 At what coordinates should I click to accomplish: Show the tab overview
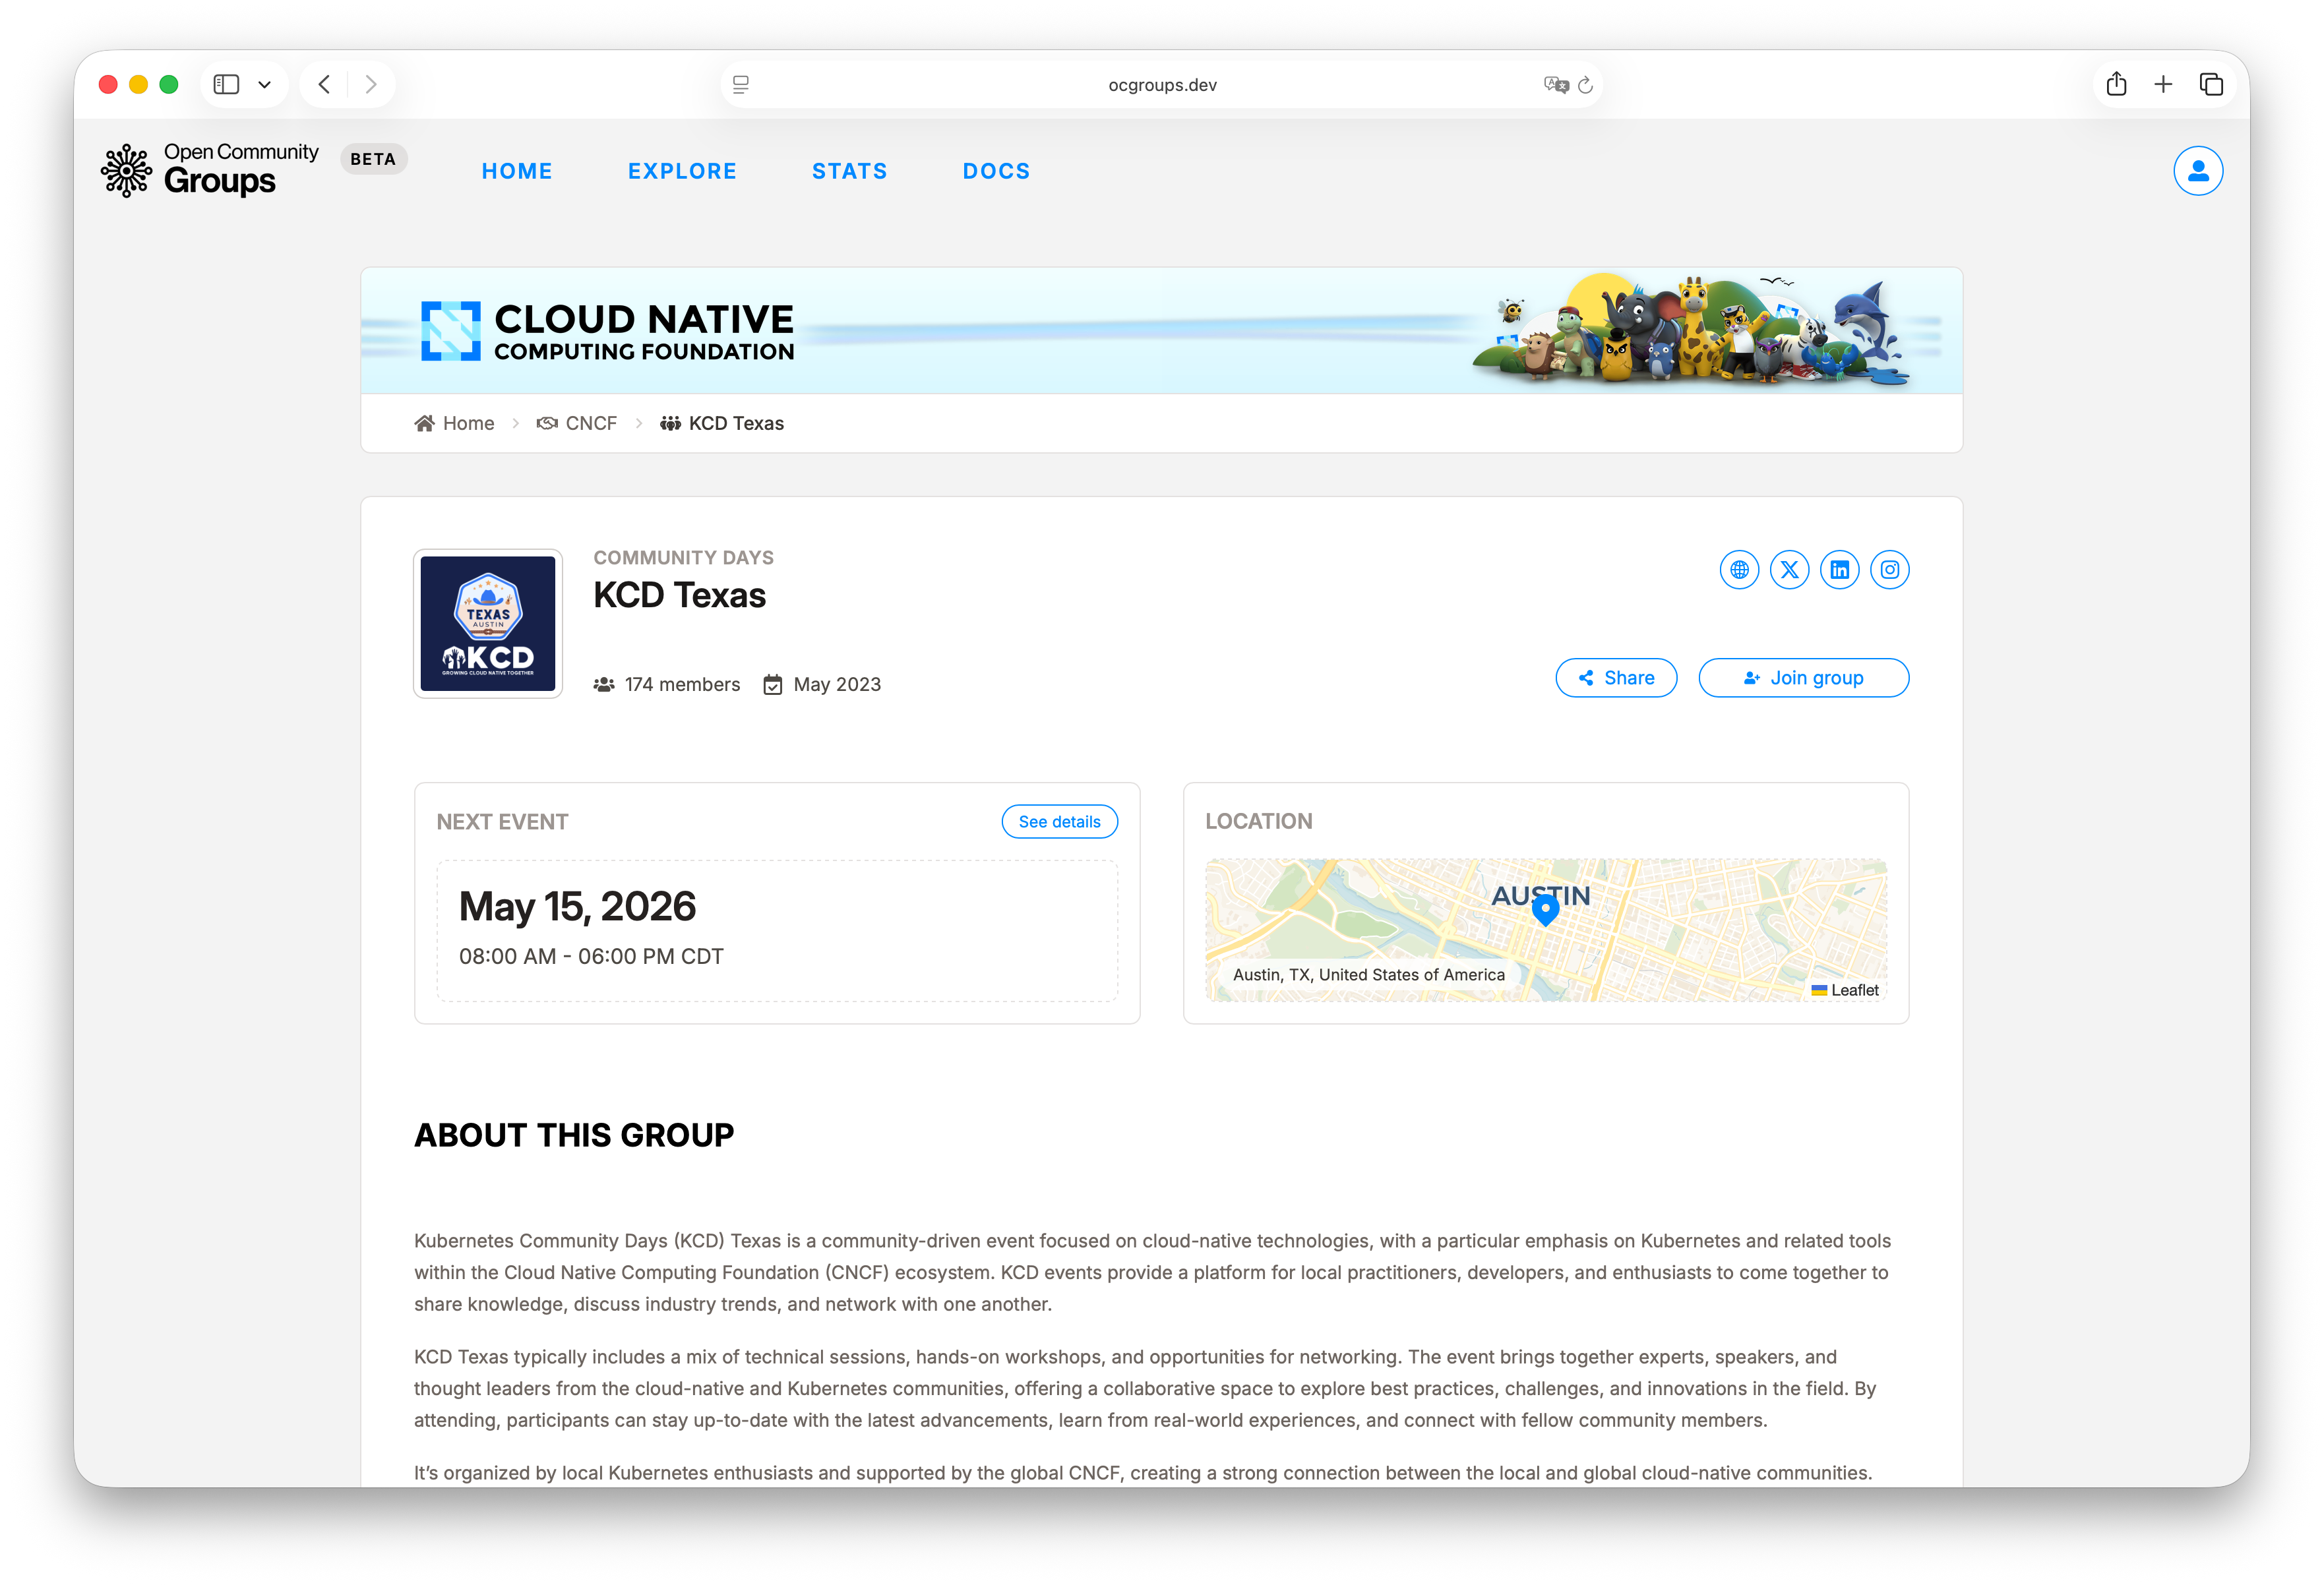[2211, 85]
